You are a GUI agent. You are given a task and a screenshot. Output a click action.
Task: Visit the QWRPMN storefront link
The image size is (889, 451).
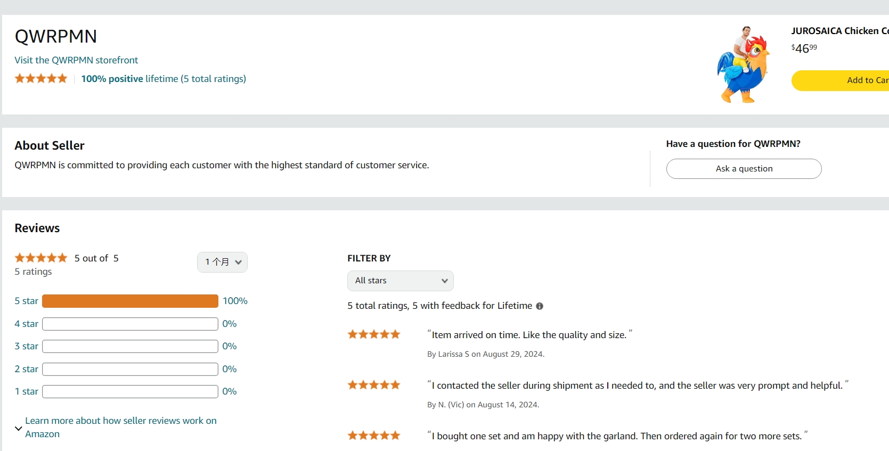(76, 60)
